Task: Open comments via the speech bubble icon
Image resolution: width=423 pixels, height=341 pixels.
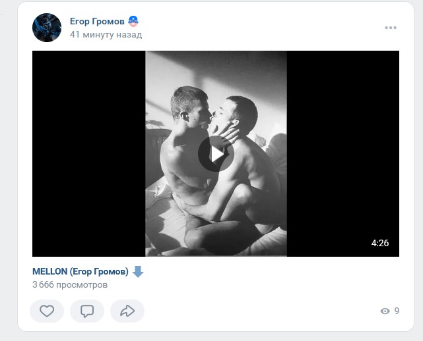Action: [87, 311]
